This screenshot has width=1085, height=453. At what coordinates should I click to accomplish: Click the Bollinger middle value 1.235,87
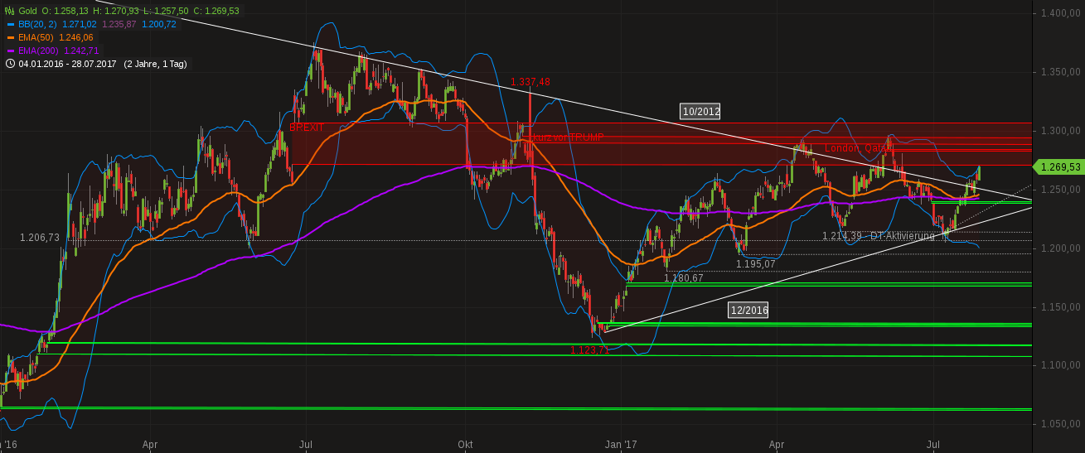[119, 24]
